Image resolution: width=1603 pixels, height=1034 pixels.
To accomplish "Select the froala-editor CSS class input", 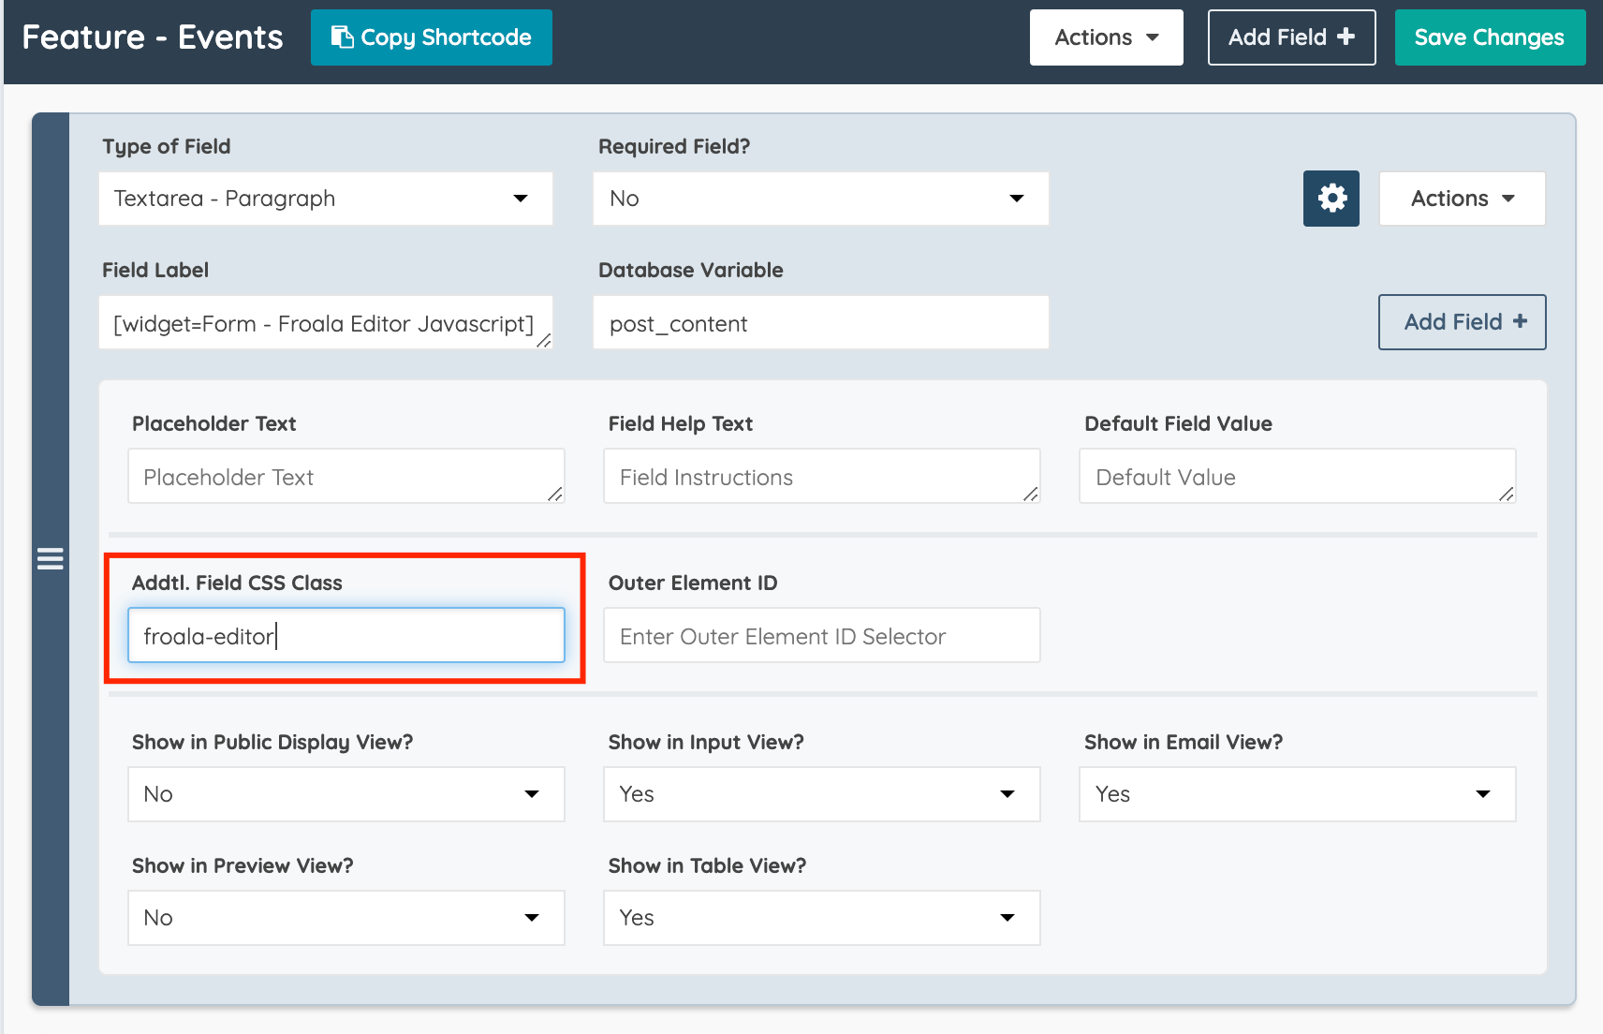I will coord(346,634).
